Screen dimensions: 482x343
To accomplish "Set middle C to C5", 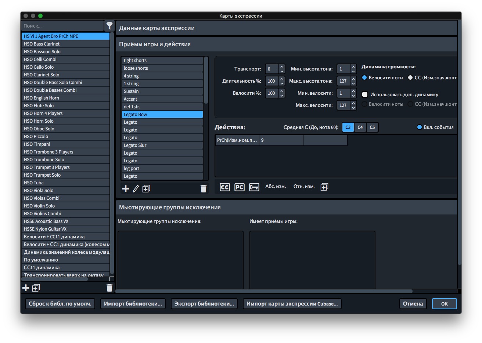I will pyautogui.click(x=372, y=127).
